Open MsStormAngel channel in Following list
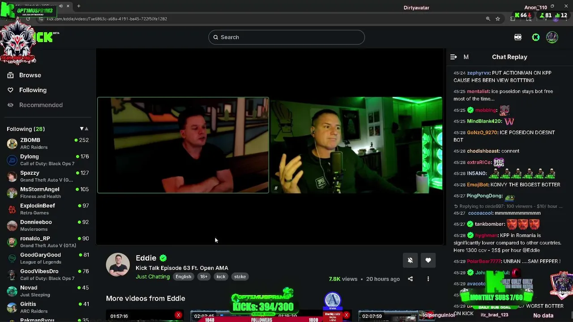The height and width of the screenshot is (322, 573). (x=47, y=192)
